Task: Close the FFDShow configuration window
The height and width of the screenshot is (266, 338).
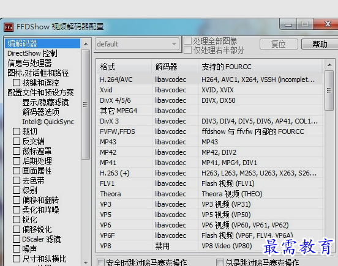Action: coord(326,24)
